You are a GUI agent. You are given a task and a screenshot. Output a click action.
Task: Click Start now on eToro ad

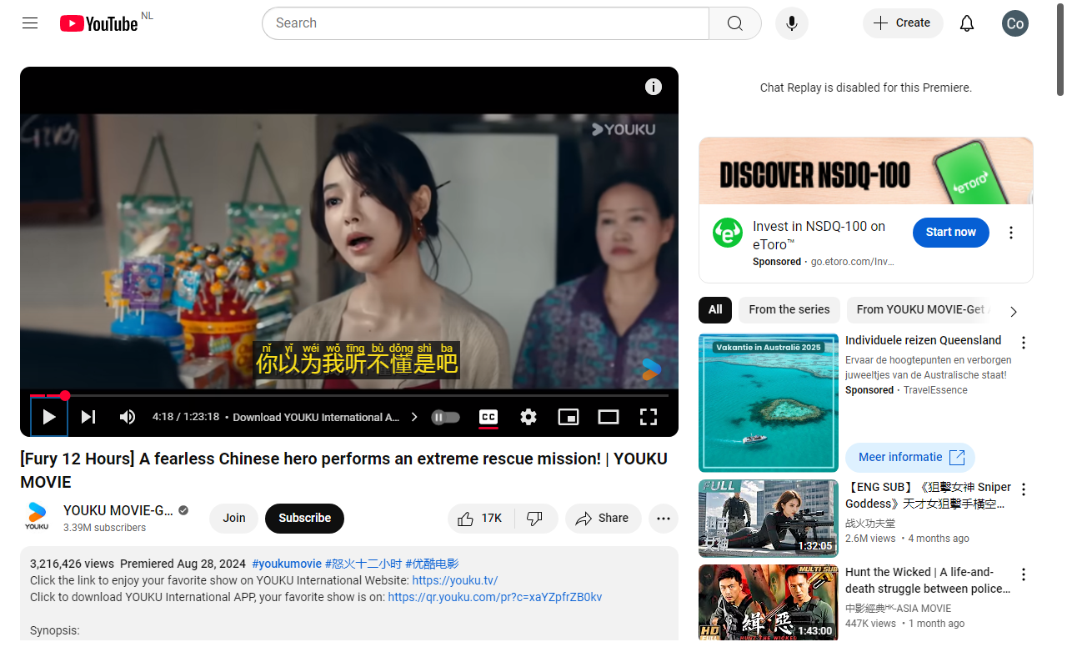coord(951,233)
